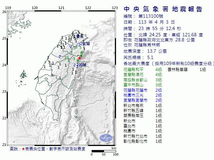Image resolution: width=214 pixels, height=160 pixels.
Task: Click the red star epicenter marker
Action: point(80,58)
